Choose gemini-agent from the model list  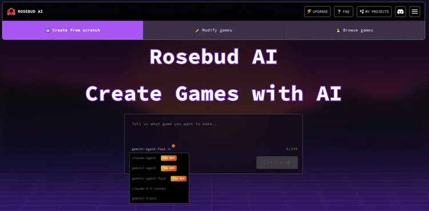(x=144, y=168)
